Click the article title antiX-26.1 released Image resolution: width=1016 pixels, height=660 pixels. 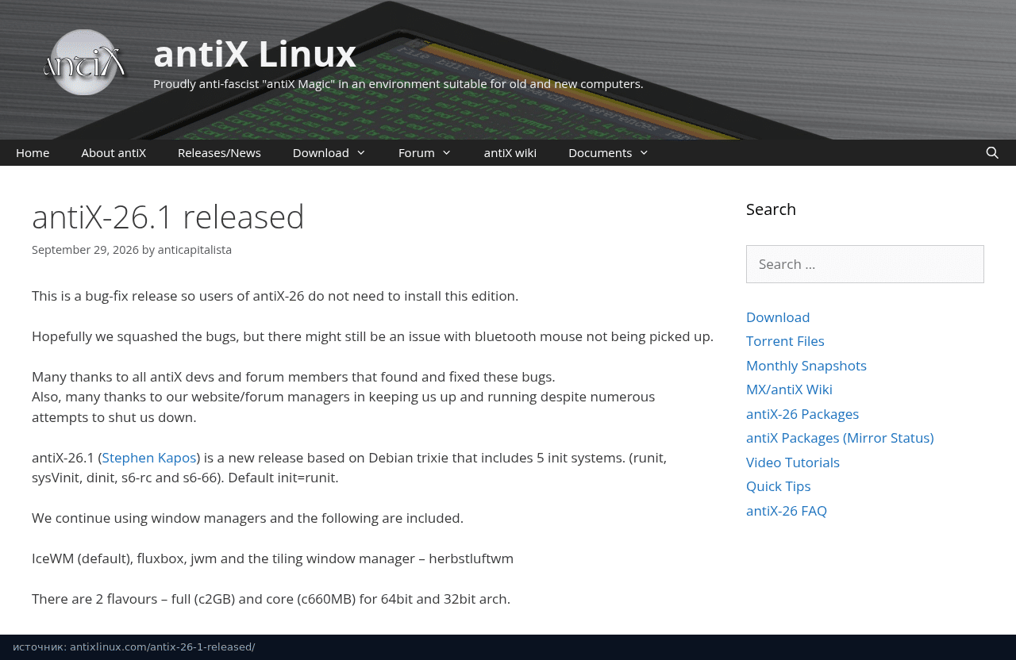tap(168, 217)
